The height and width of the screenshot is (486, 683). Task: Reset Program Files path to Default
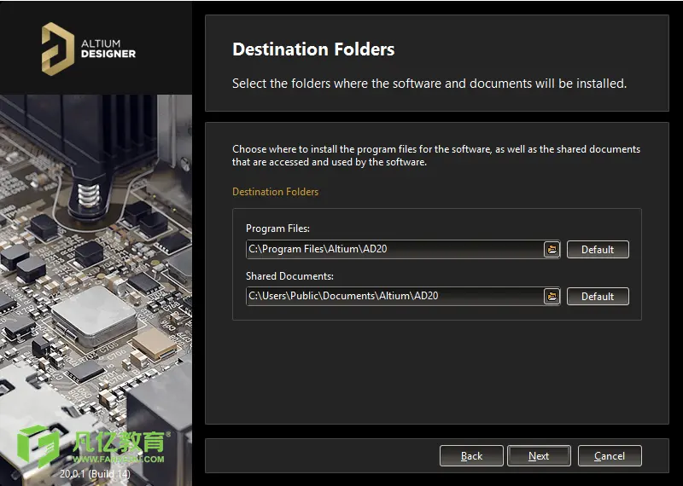598,249
